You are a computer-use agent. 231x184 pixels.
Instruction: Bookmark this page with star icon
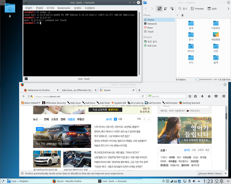click(x=190, y=96)
